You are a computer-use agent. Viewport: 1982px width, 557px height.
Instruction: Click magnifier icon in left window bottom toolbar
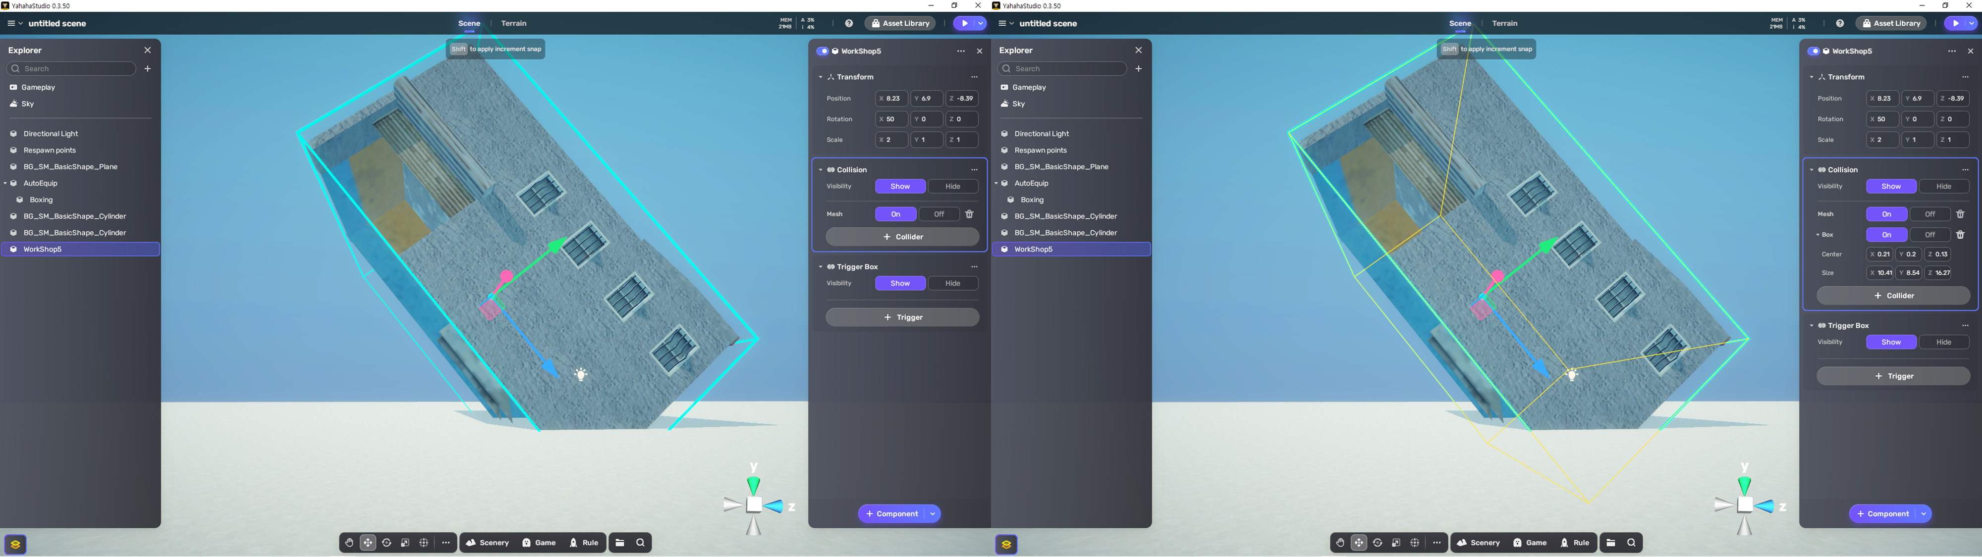[640, 543]
